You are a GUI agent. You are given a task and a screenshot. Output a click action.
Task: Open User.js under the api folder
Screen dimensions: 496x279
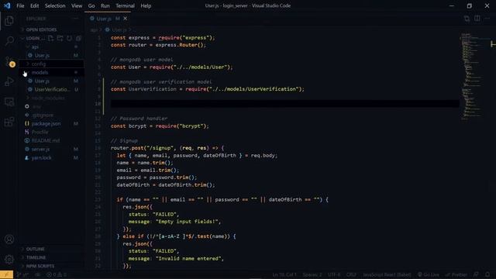[42, 55]
